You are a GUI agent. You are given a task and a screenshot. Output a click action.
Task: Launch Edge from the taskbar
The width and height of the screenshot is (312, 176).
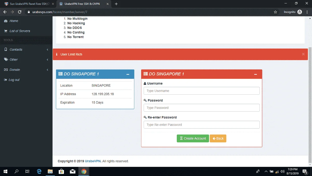(x=39, y=171)
